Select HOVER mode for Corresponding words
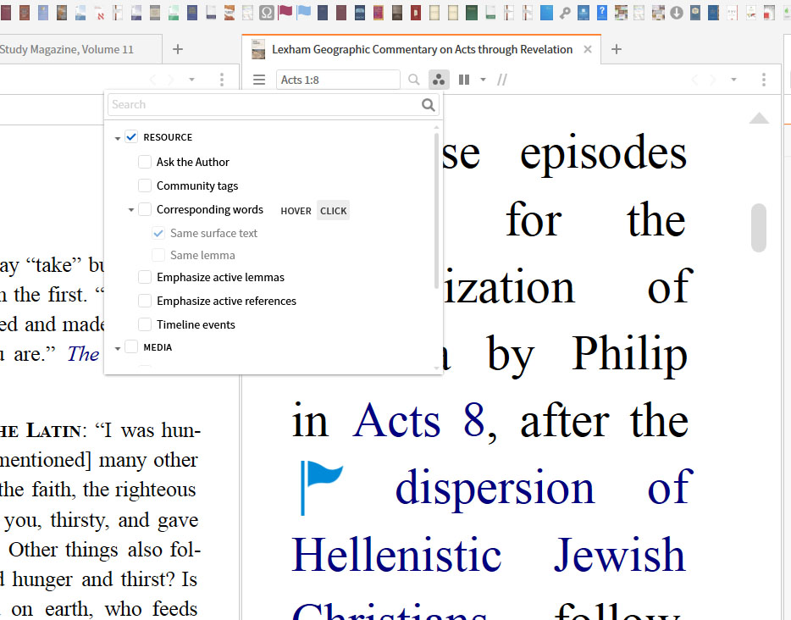 pyautogui.click(x=296, y=211)
